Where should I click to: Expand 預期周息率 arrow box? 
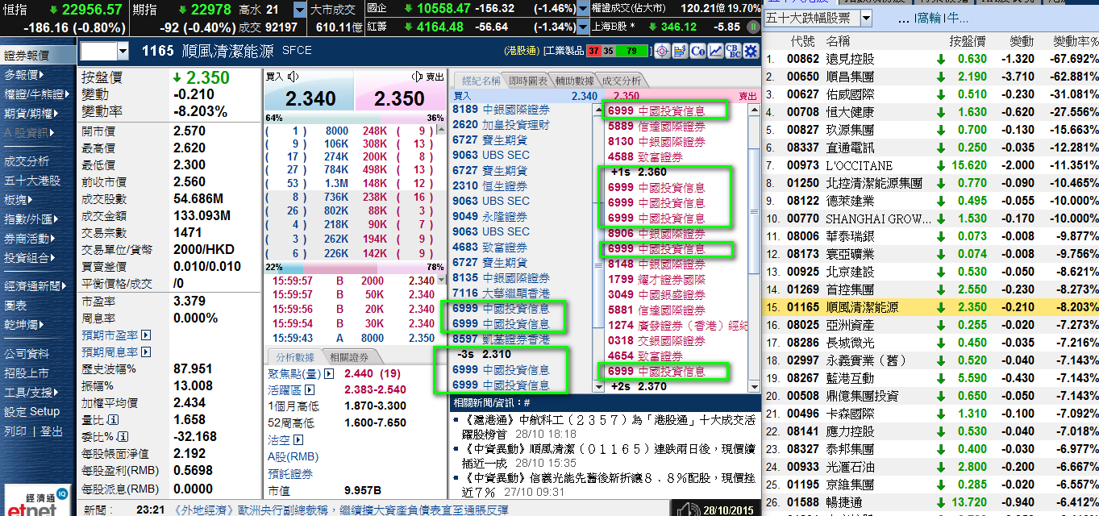[146, 352]
